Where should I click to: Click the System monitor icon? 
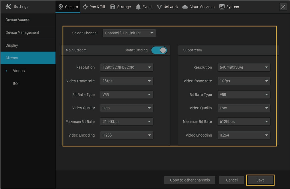pos(222,7)
